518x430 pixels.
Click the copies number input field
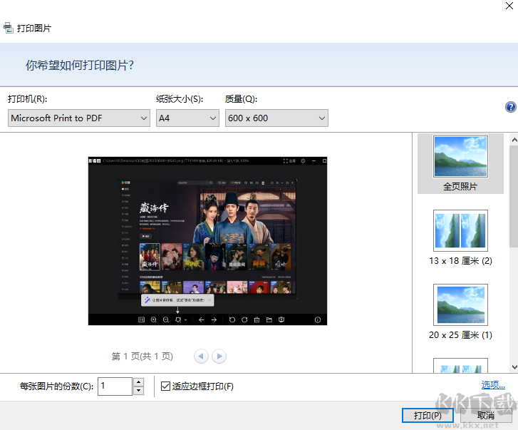click(x=114, y=387)
